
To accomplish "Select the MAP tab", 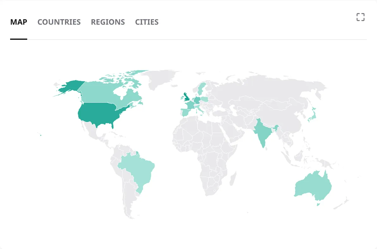I will click(19, 22).
